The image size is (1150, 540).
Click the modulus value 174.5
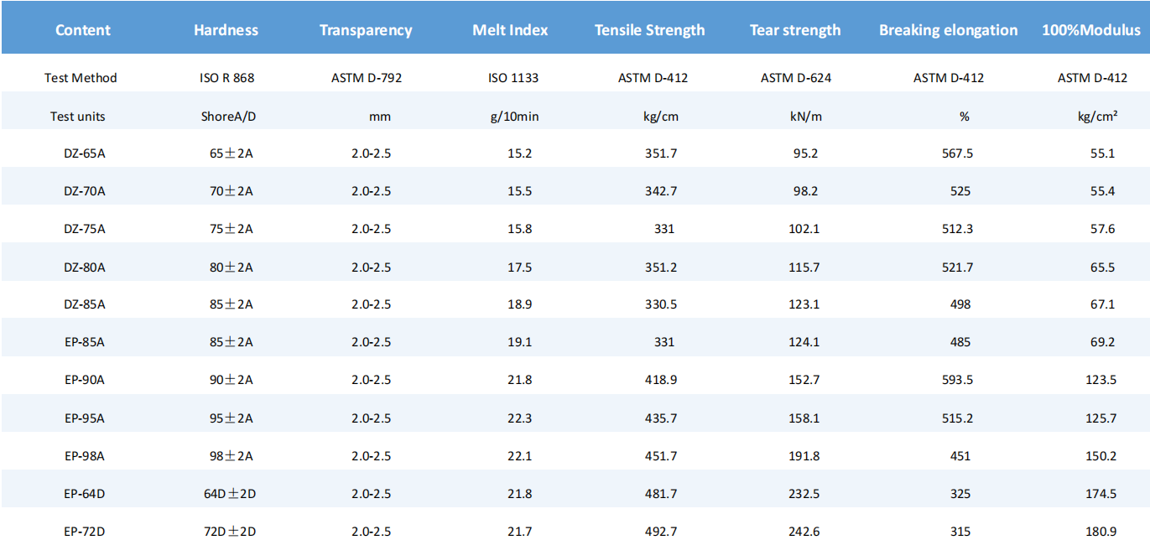(x=1101, y=494)
